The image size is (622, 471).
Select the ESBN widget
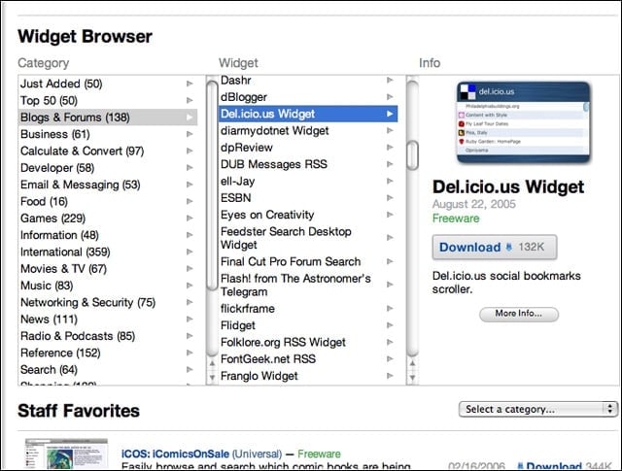pos(308,198)
